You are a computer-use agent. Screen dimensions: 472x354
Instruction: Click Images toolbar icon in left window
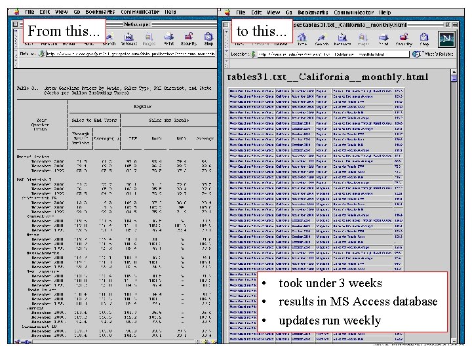149,38
